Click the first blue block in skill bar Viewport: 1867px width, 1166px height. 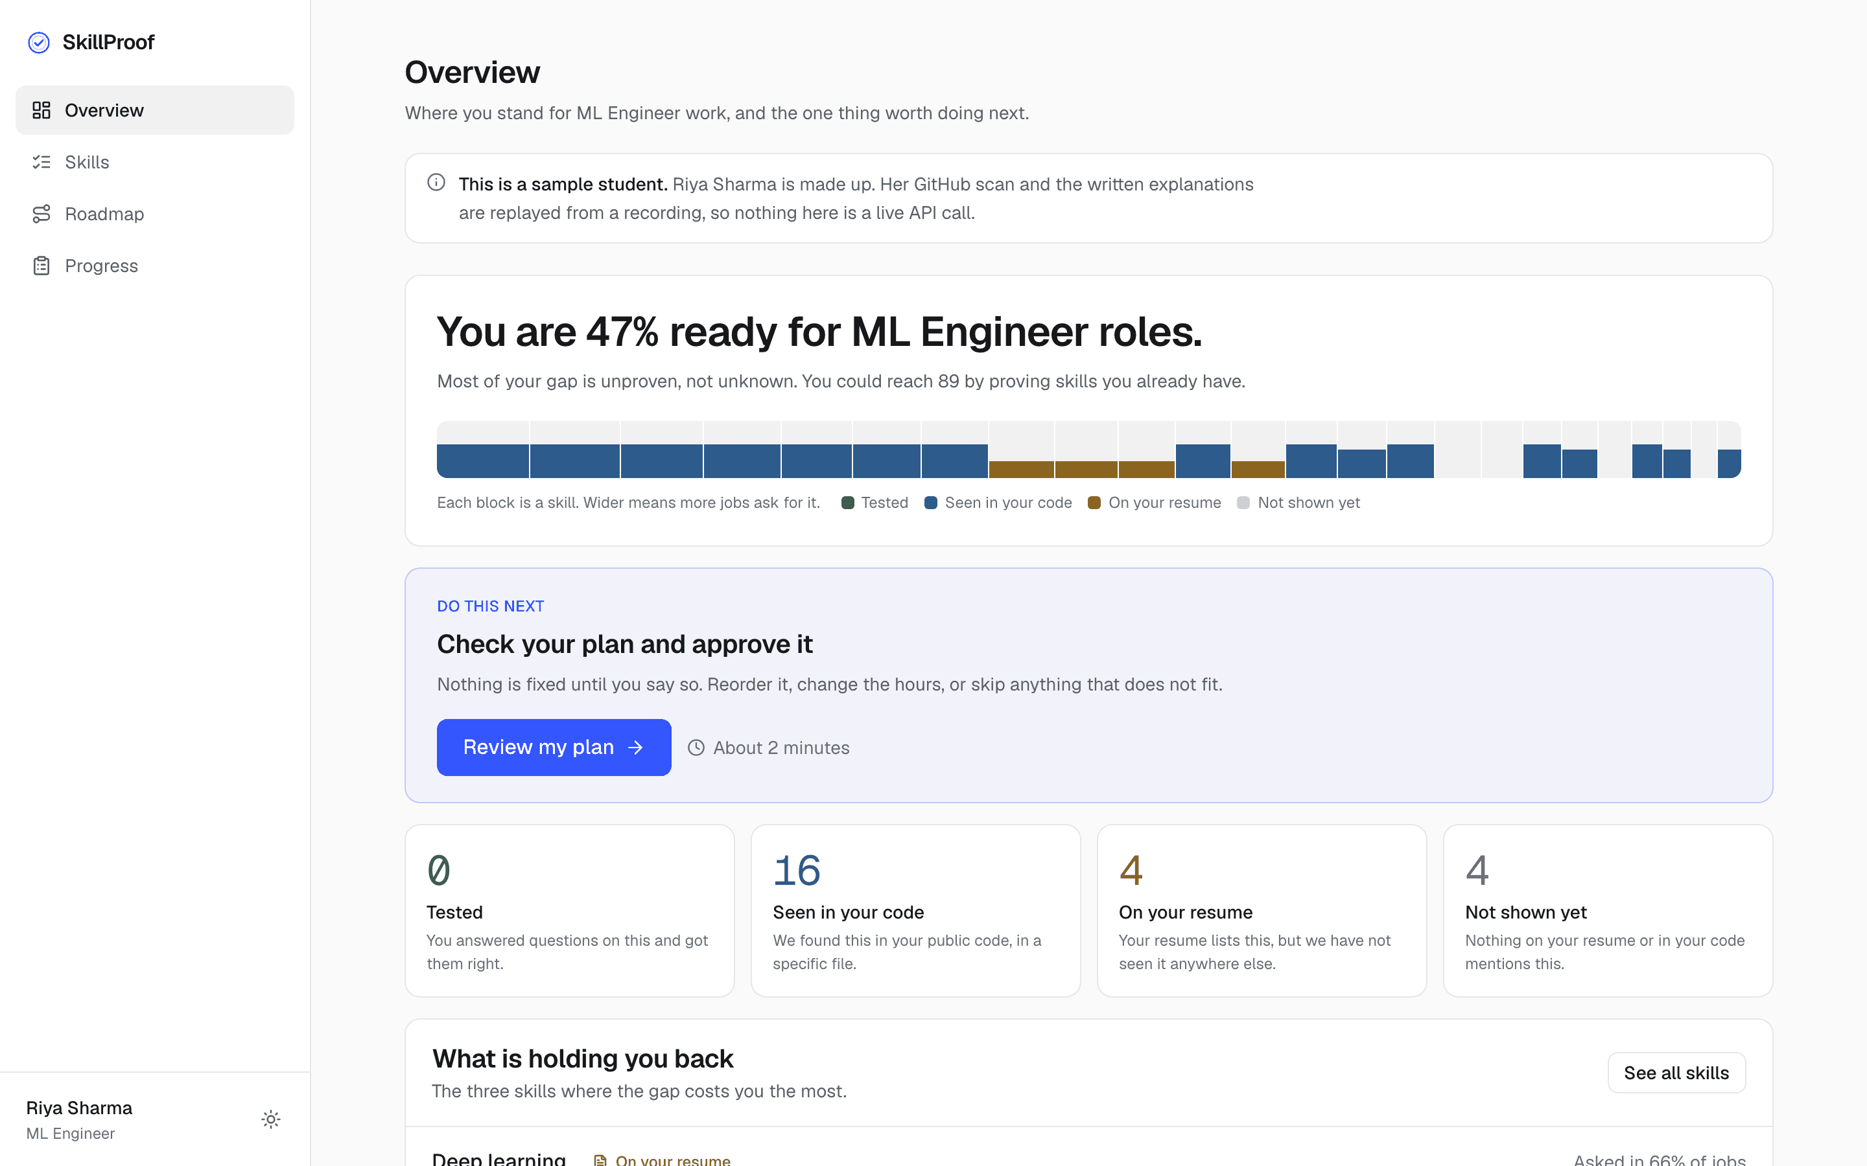483,461
